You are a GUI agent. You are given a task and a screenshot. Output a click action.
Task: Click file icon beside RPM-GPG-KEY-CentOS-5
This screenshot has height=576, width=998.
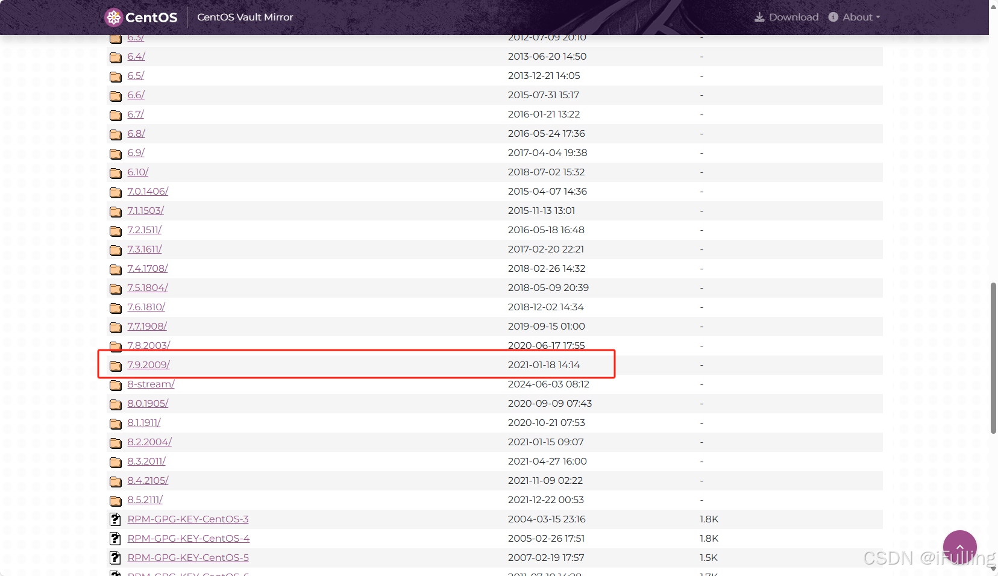pos(115,558)
